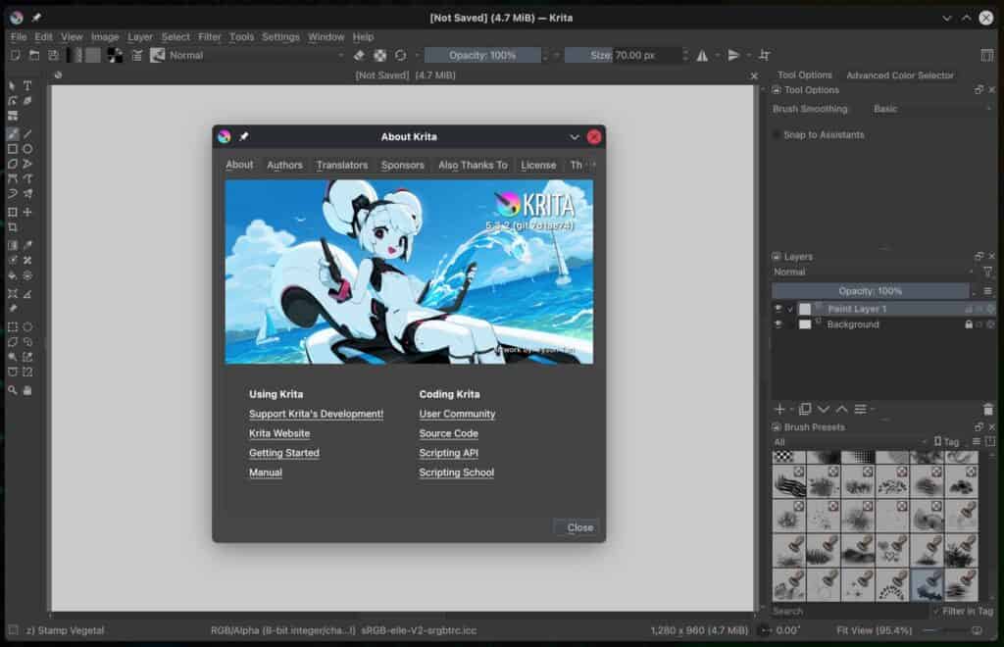Image resolution: width=1004 pixels, height=647 pixels.
Task: Show more tabs arrow in About dialog
Action: pos(594,165)
